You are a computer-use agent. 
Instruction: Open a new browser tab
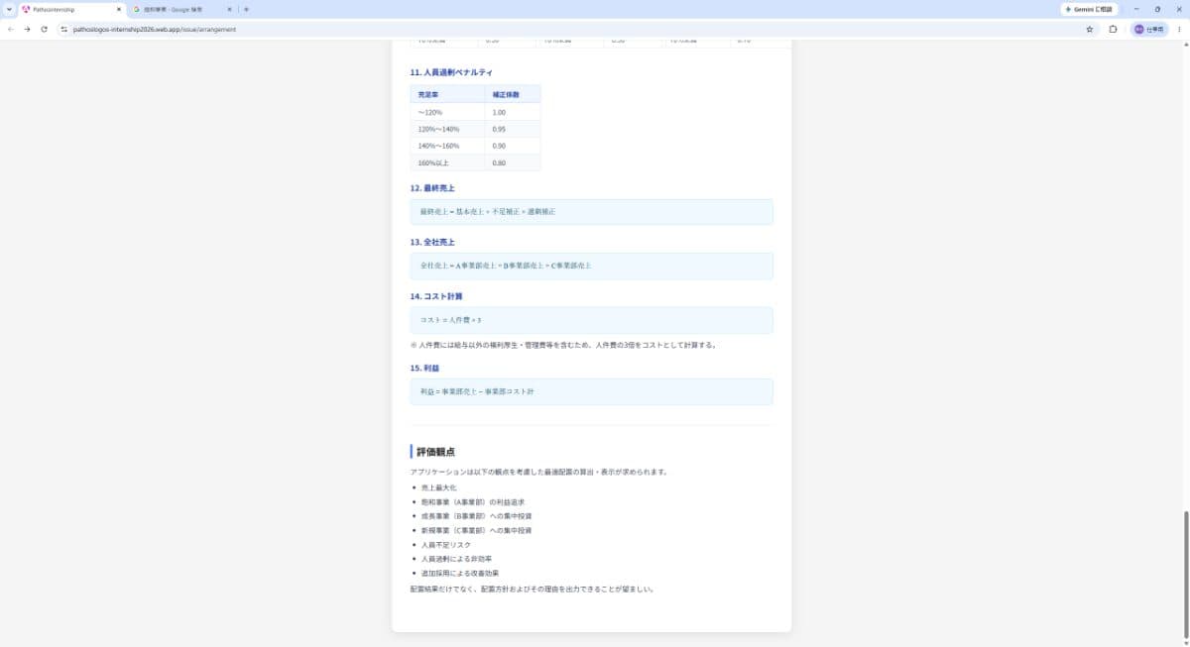tap(246, 9)
